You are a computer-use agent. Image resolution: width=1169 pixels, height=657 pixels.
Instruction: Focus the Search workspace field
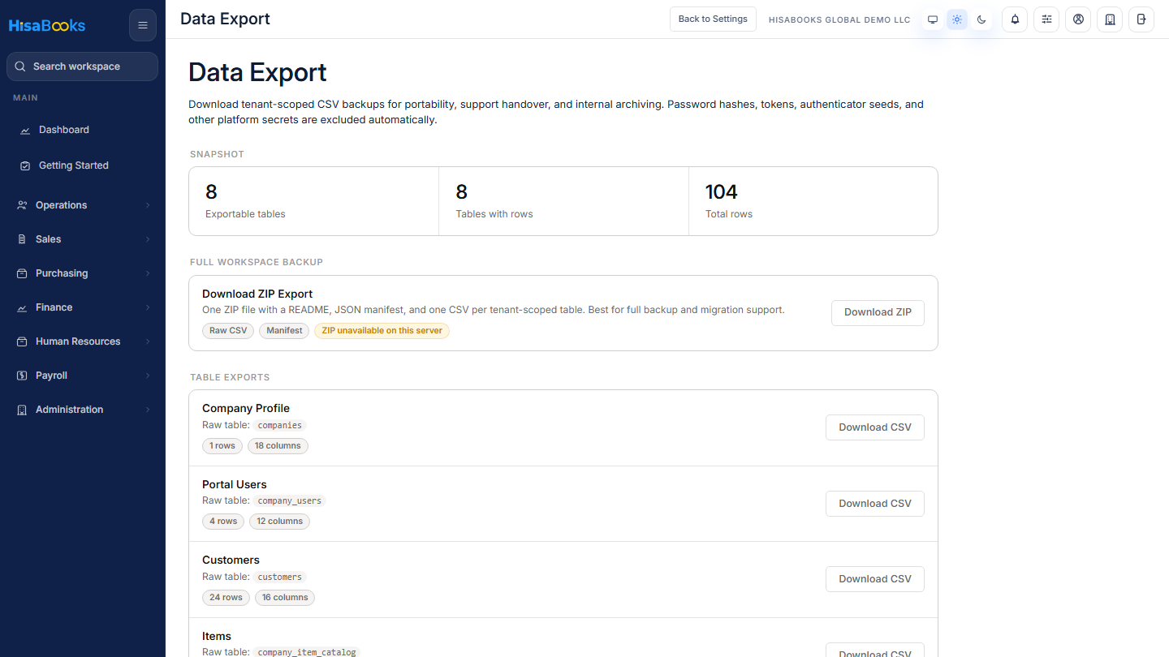(x=82, y=67)
